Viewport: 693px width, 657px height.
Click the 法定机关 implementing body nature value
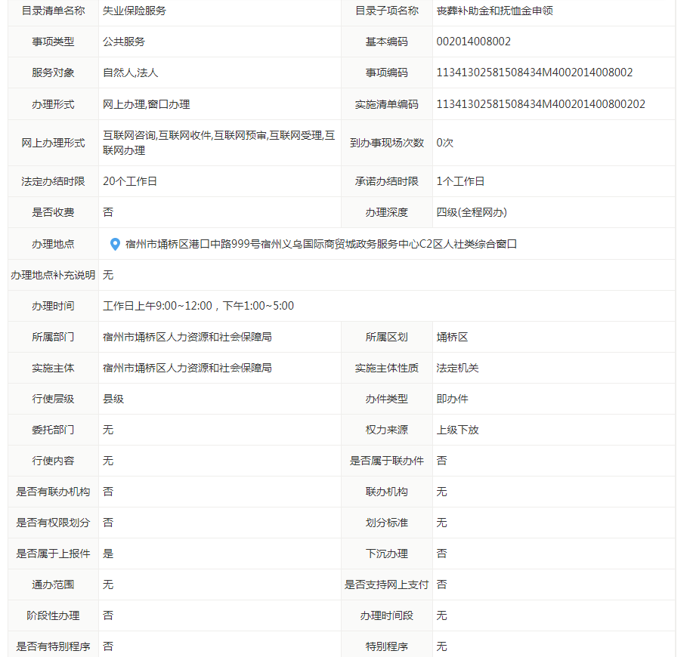pos(457,368)
